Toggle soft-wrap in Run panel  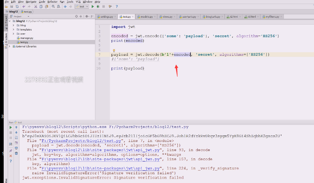point(16,138)
